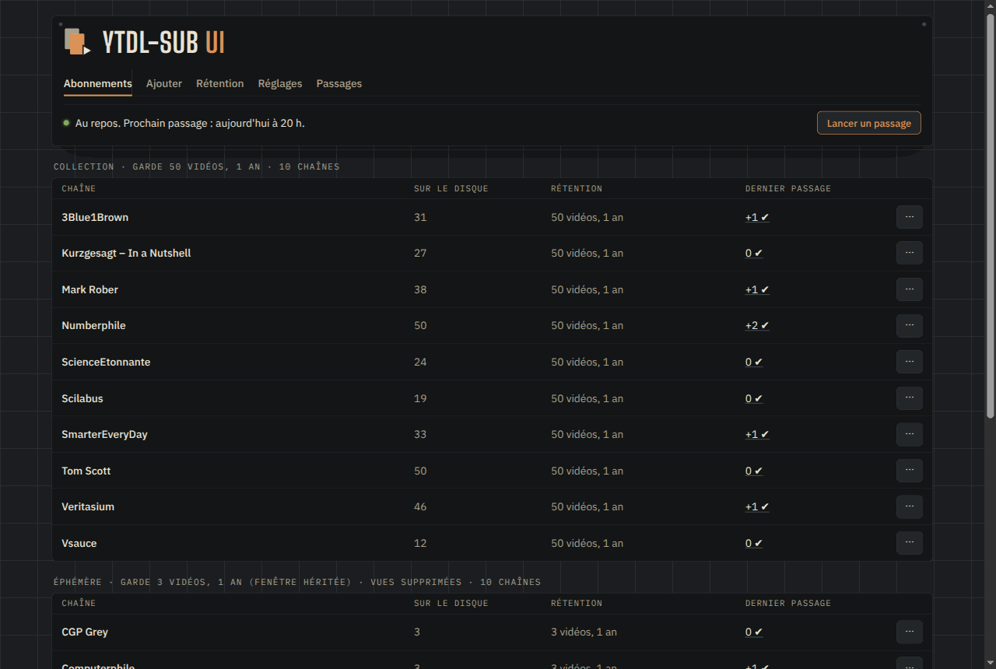
Task: Select the Kurzgesagt – In a Nutshell row name
Action: tap(126, 253)
